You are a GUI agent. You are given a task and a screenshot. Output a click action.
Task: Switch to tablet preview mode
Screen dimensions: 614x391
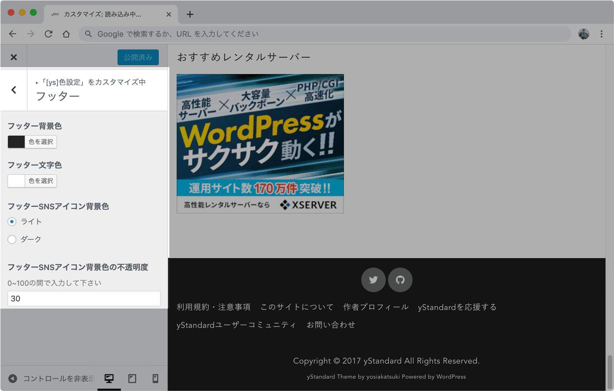click(x=132, y=379)
